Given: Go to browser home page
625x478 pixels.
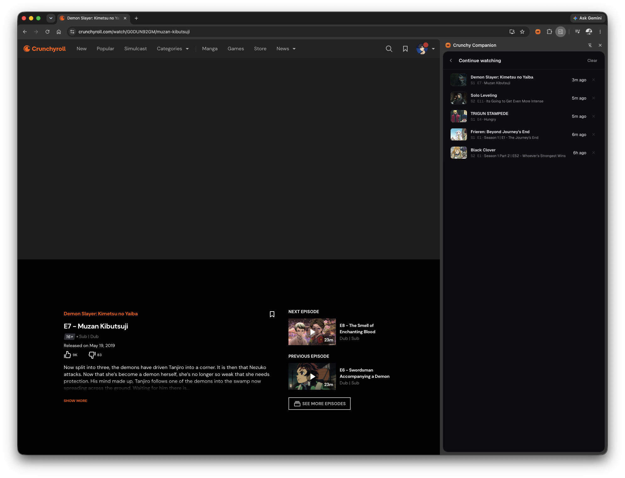Looking at the screenshot, I should (x=59, y=32).
